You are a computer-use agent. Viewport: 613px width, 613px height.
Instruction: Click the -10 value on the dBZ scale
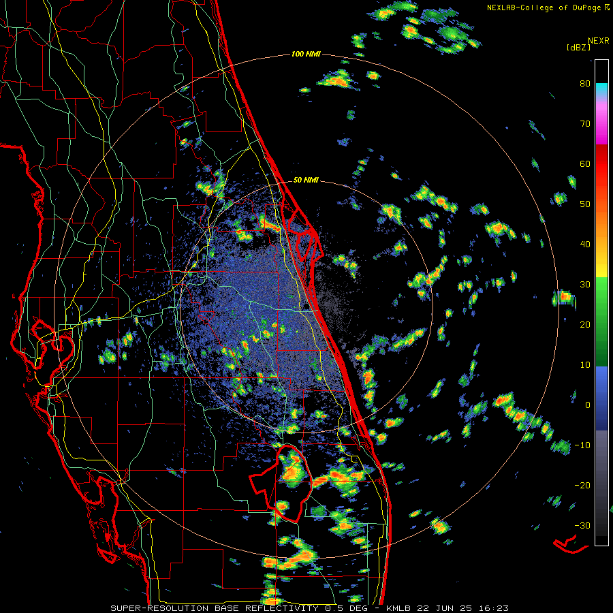582,445
